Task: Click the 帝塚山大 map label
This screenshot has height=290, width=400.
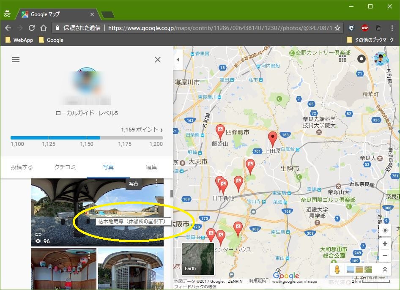Action: 339,192
